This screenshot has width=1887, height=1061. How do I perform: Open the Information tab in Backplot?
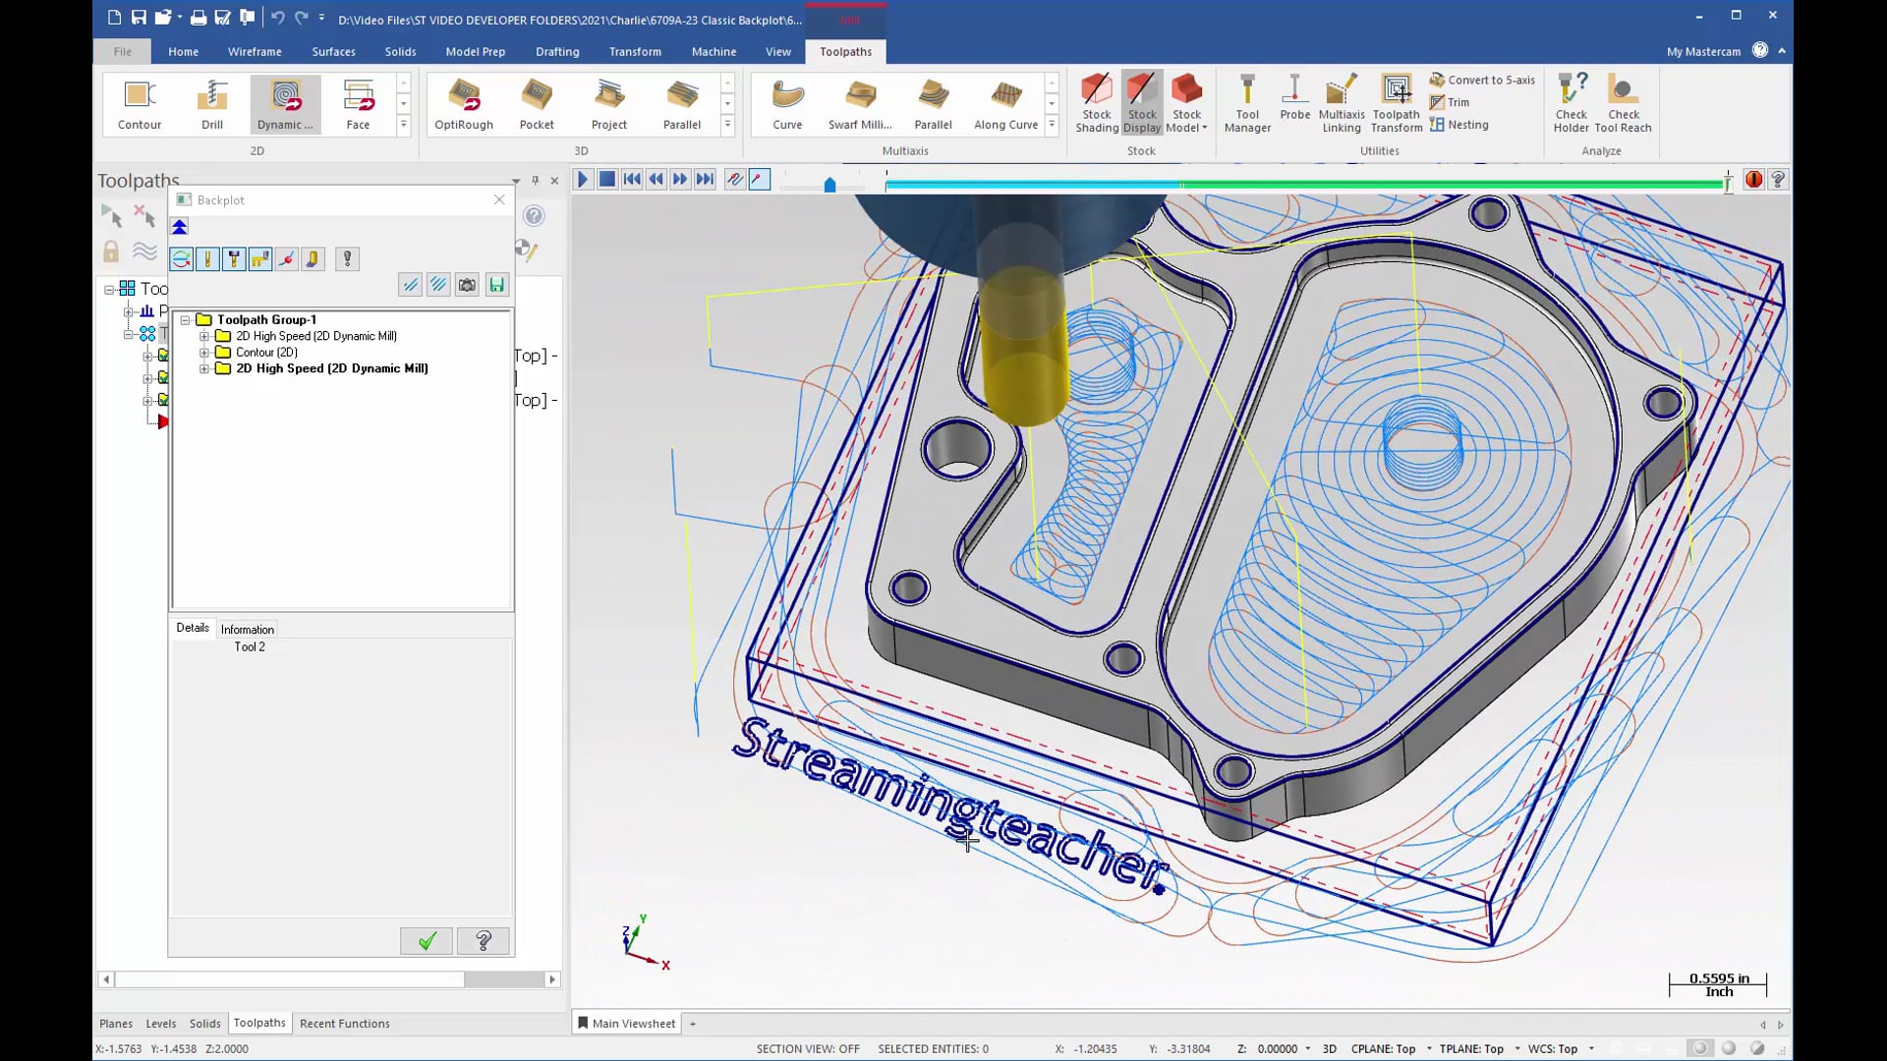click(248, 630)
